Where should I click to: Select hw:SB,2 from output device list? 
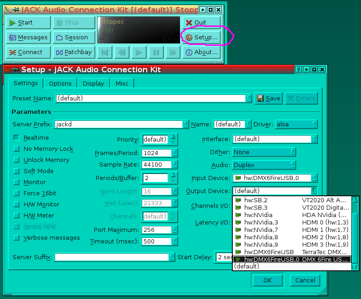pos(292,200)
